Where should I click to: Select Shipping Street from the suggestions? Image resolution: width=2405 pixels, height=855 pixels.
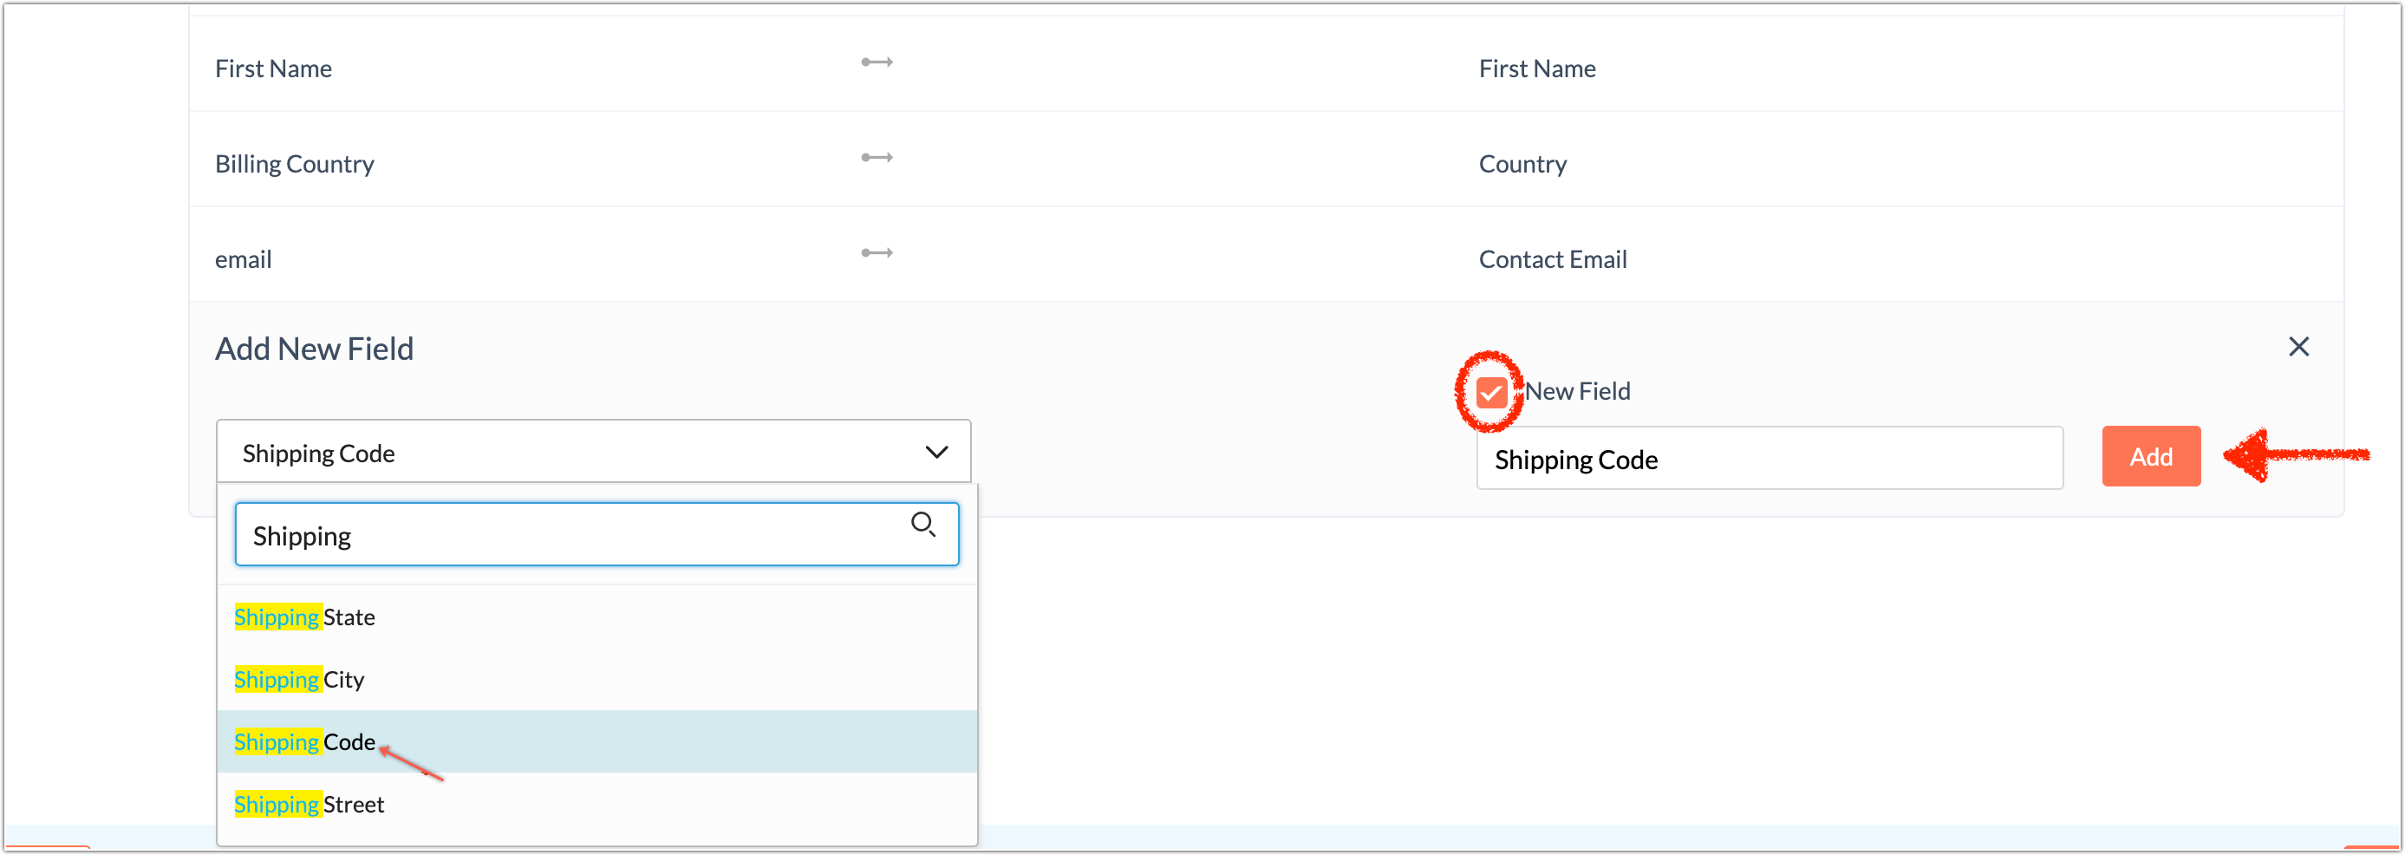[x=308, y=803]
